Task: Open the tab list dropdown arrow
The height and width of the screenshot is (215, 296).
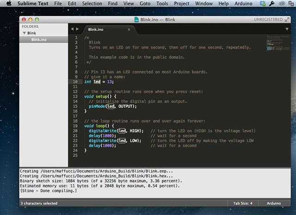Action: click(x=287, y=29)
